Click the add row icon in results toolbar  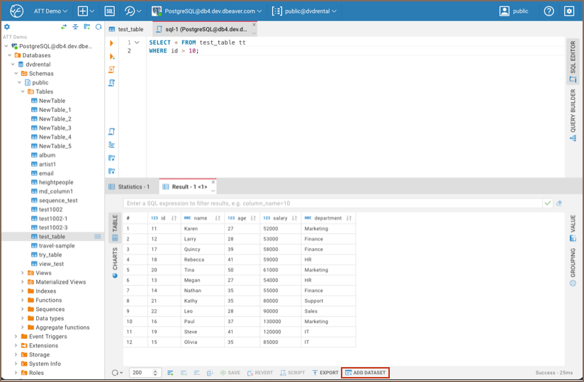click(171, 373)
